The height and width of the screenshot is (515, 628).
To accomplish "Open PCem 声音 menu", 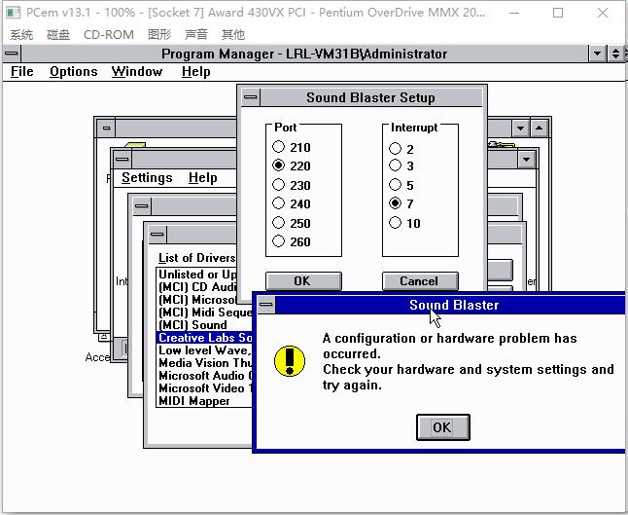I will pos(195,35).
